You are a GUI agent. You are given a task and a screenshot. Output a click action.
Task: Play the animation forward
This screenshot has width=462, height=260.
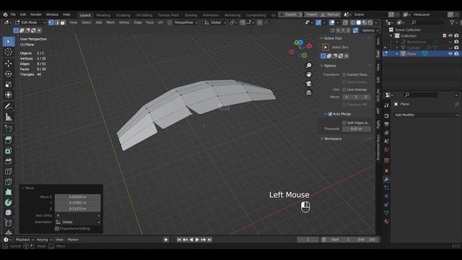click(197, 240)
